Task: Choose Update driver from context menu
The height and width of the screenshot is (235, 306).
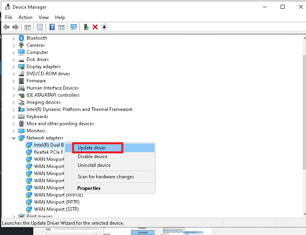Action: click(92, 148)
